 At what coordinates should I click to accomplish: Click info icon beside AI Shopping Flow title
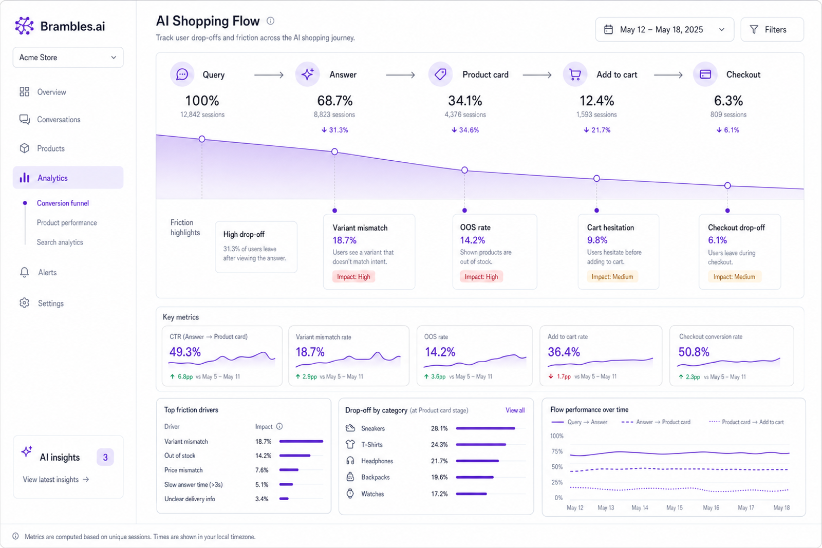point(270,21)
